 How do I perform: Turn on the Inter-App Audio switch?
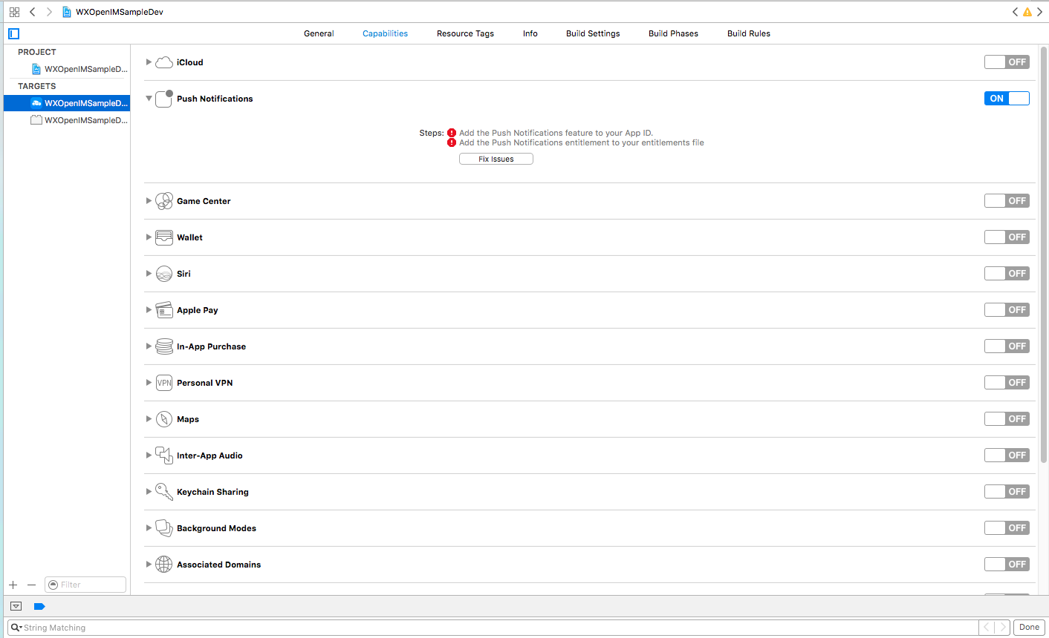click(x=1007, y=456)
